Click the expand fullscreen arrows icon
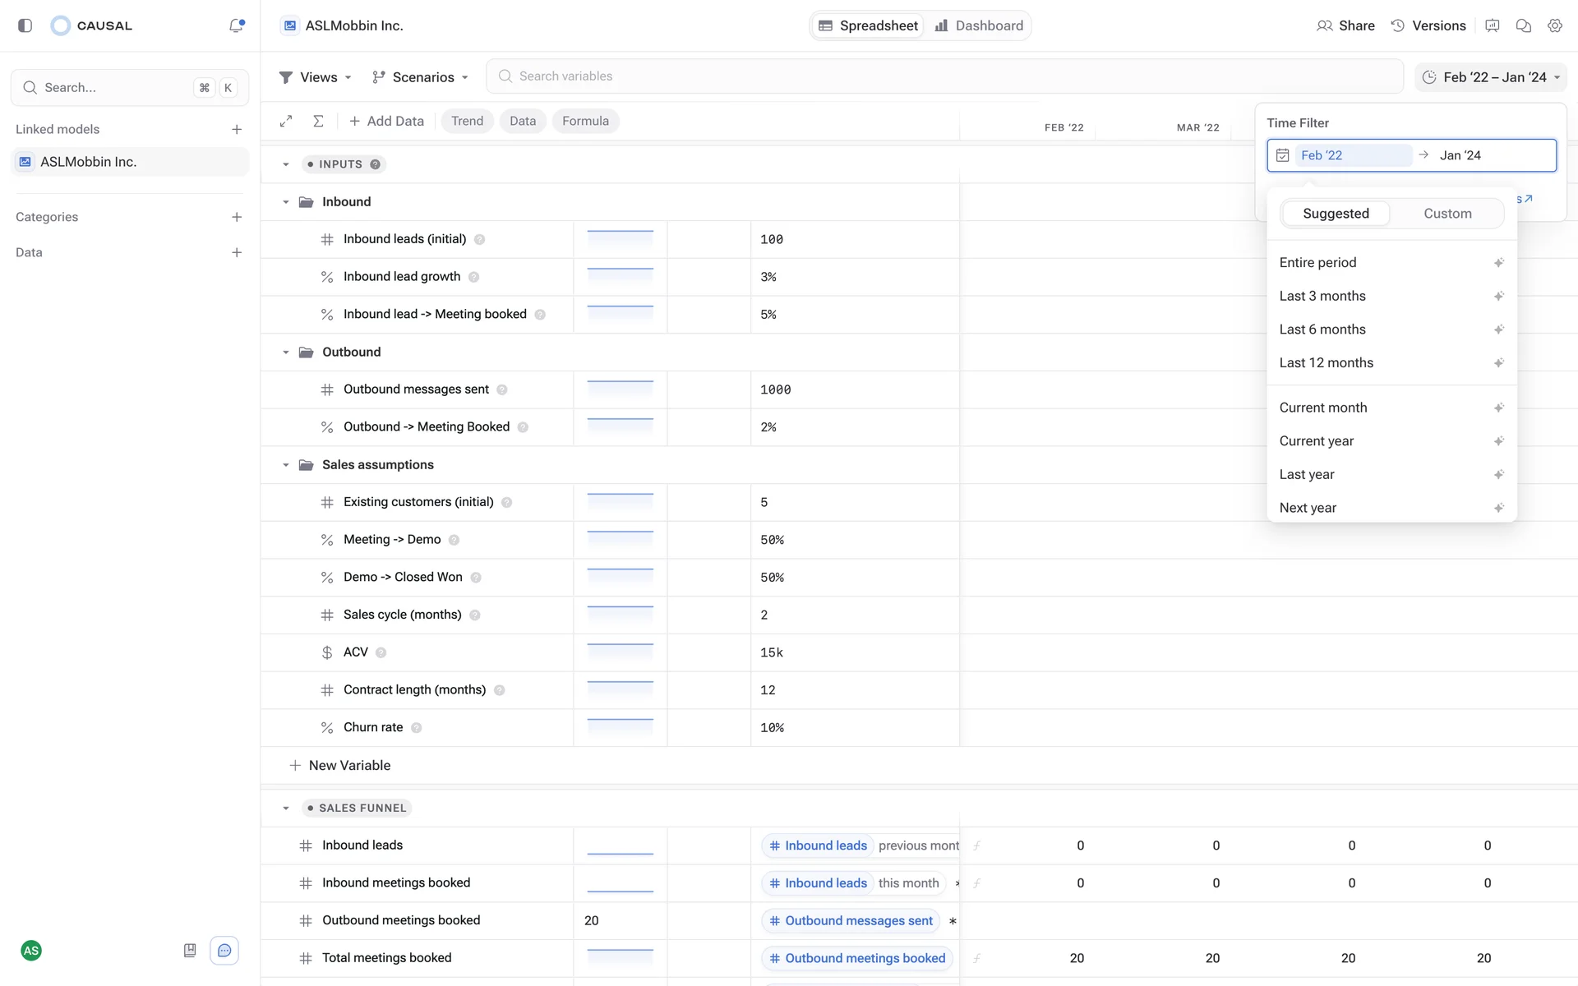 (x=286, y=121)
